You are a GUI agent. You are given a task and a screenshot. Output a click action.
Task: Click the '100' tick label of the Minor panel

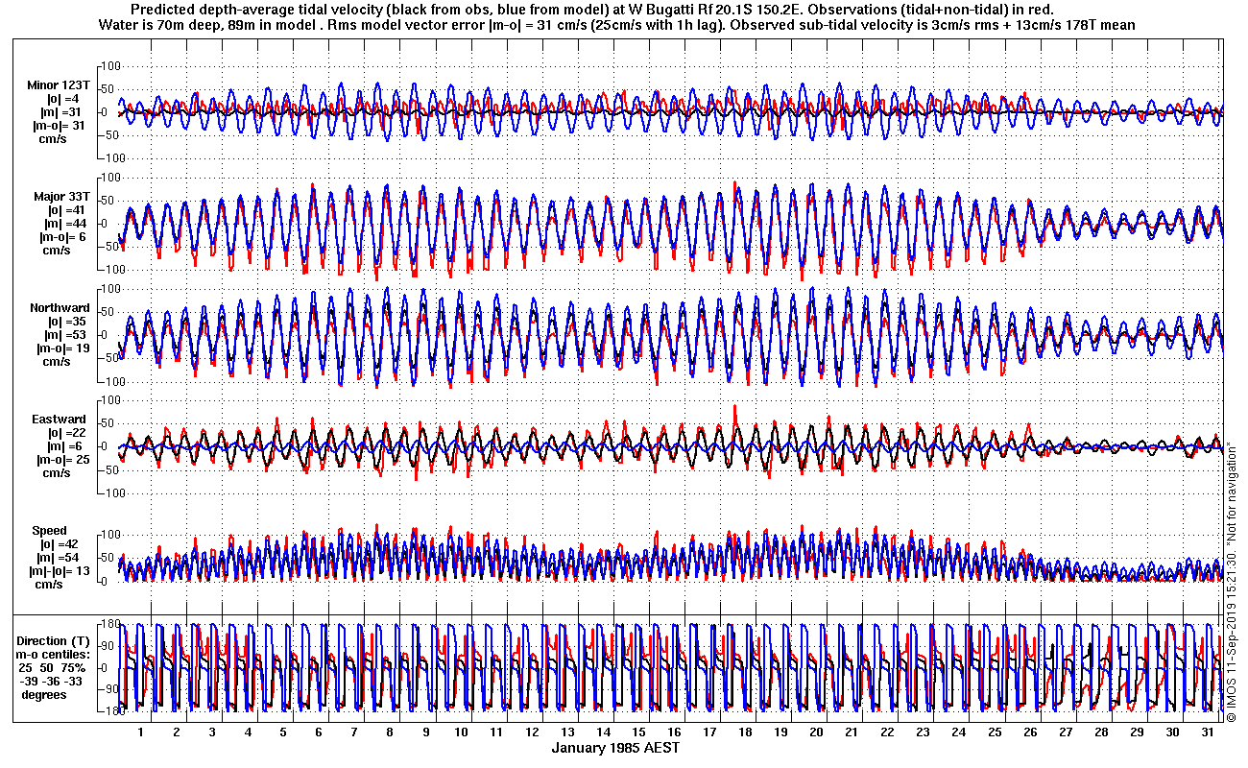pyautogui.click(x=109, y=65)
